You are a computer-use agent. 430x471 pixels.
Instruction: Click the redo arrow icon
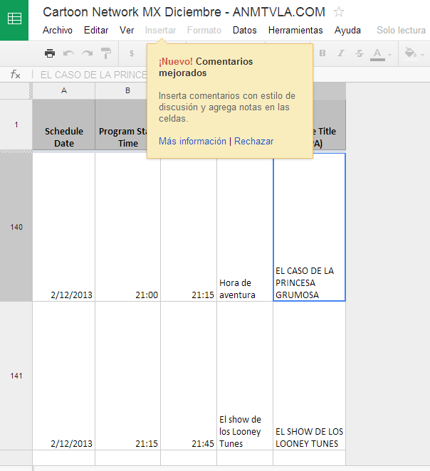[x=87, y=53]
